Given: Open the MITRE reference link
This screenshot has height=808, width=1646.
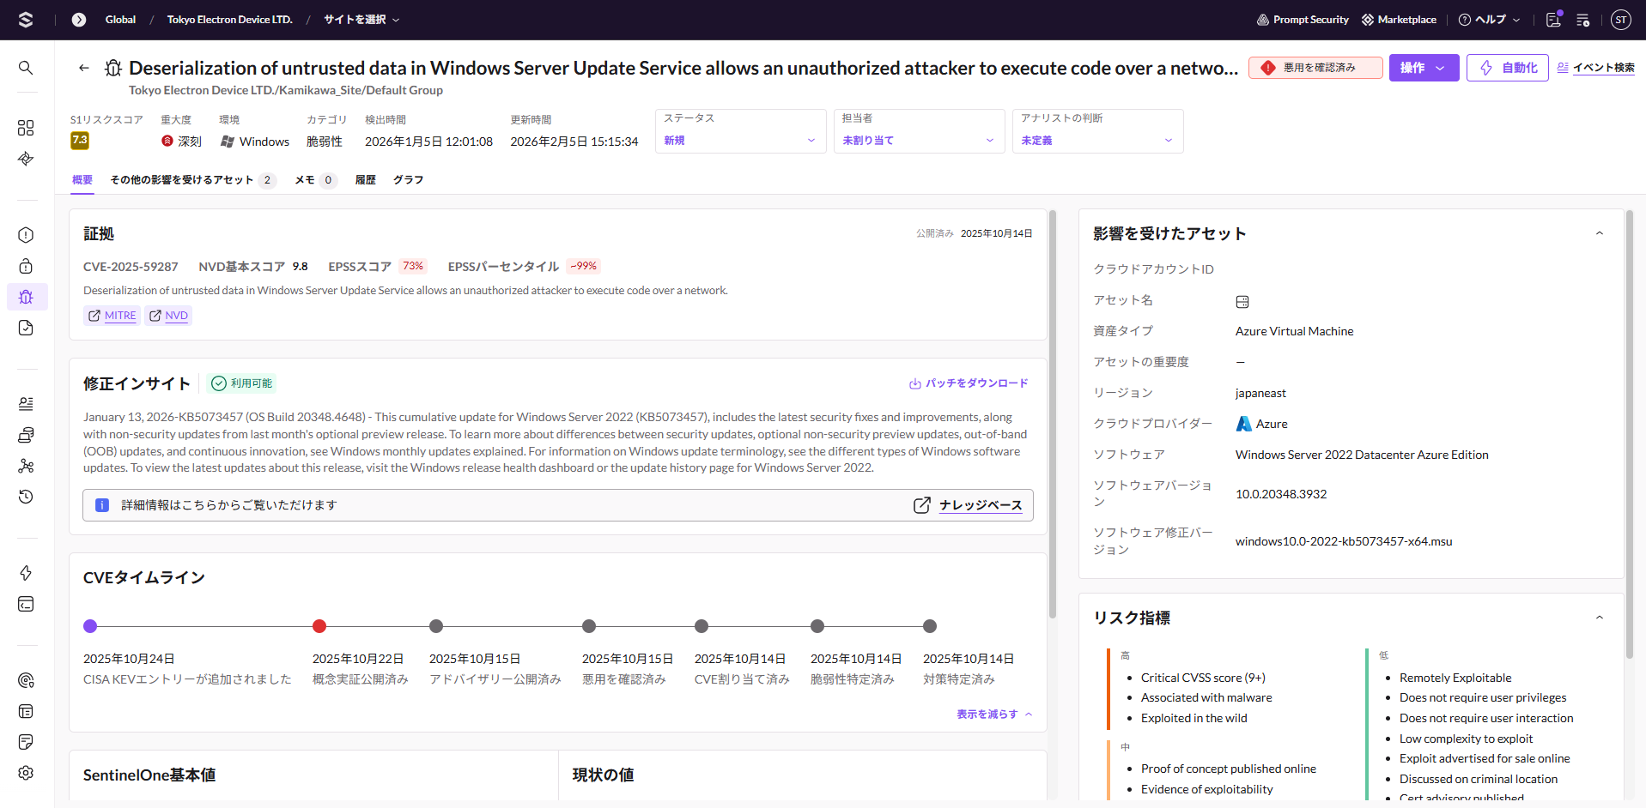Looking at the screenshot, I should coord(112,316).
